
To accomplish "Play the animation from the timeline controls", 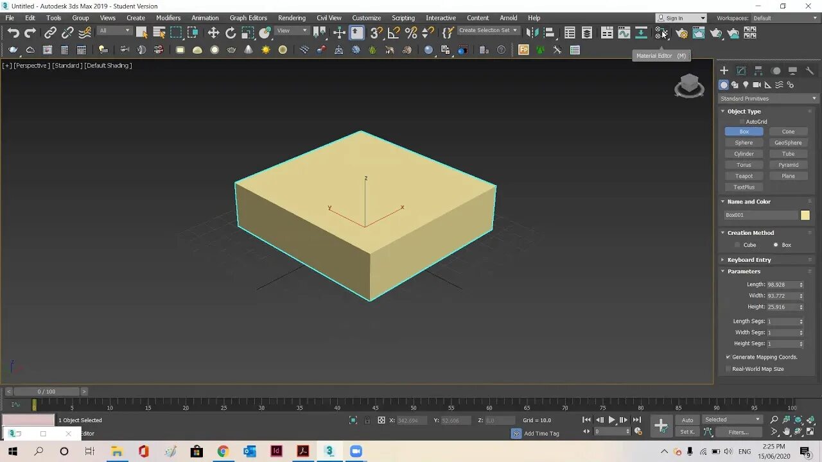I will coord(611,420).
